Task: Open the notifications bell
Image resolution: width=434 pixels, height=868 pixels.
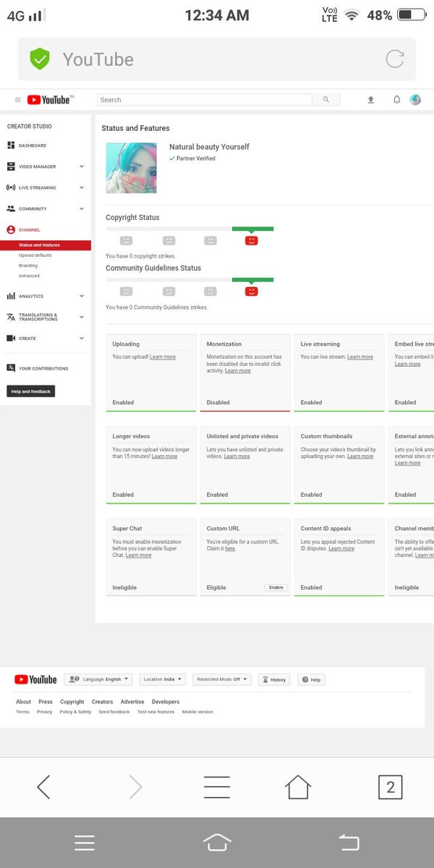Action: click(396, 100)
